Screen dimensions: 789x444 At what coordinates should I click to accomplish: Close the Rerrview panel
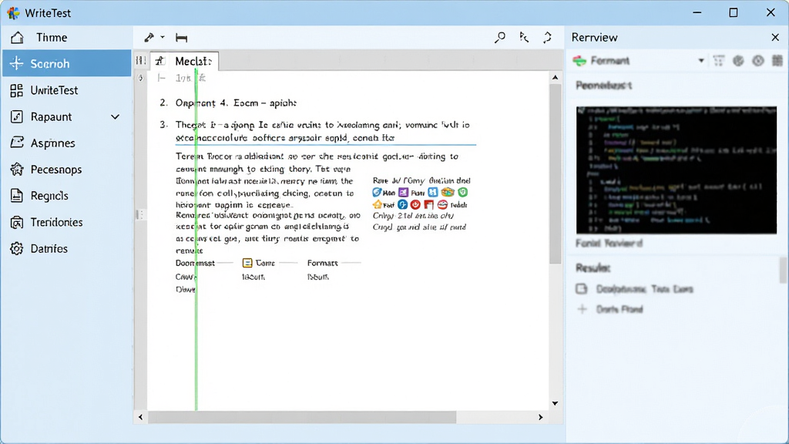tap(775, 37)
